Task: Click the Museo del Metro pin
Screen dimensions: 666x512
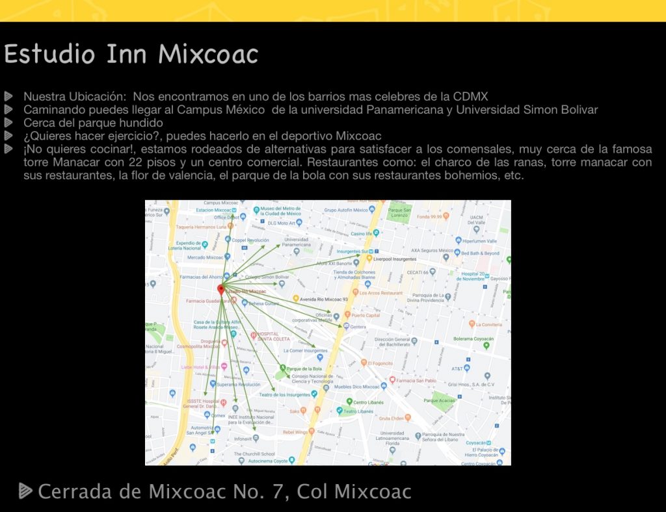Action: (256, 210)
